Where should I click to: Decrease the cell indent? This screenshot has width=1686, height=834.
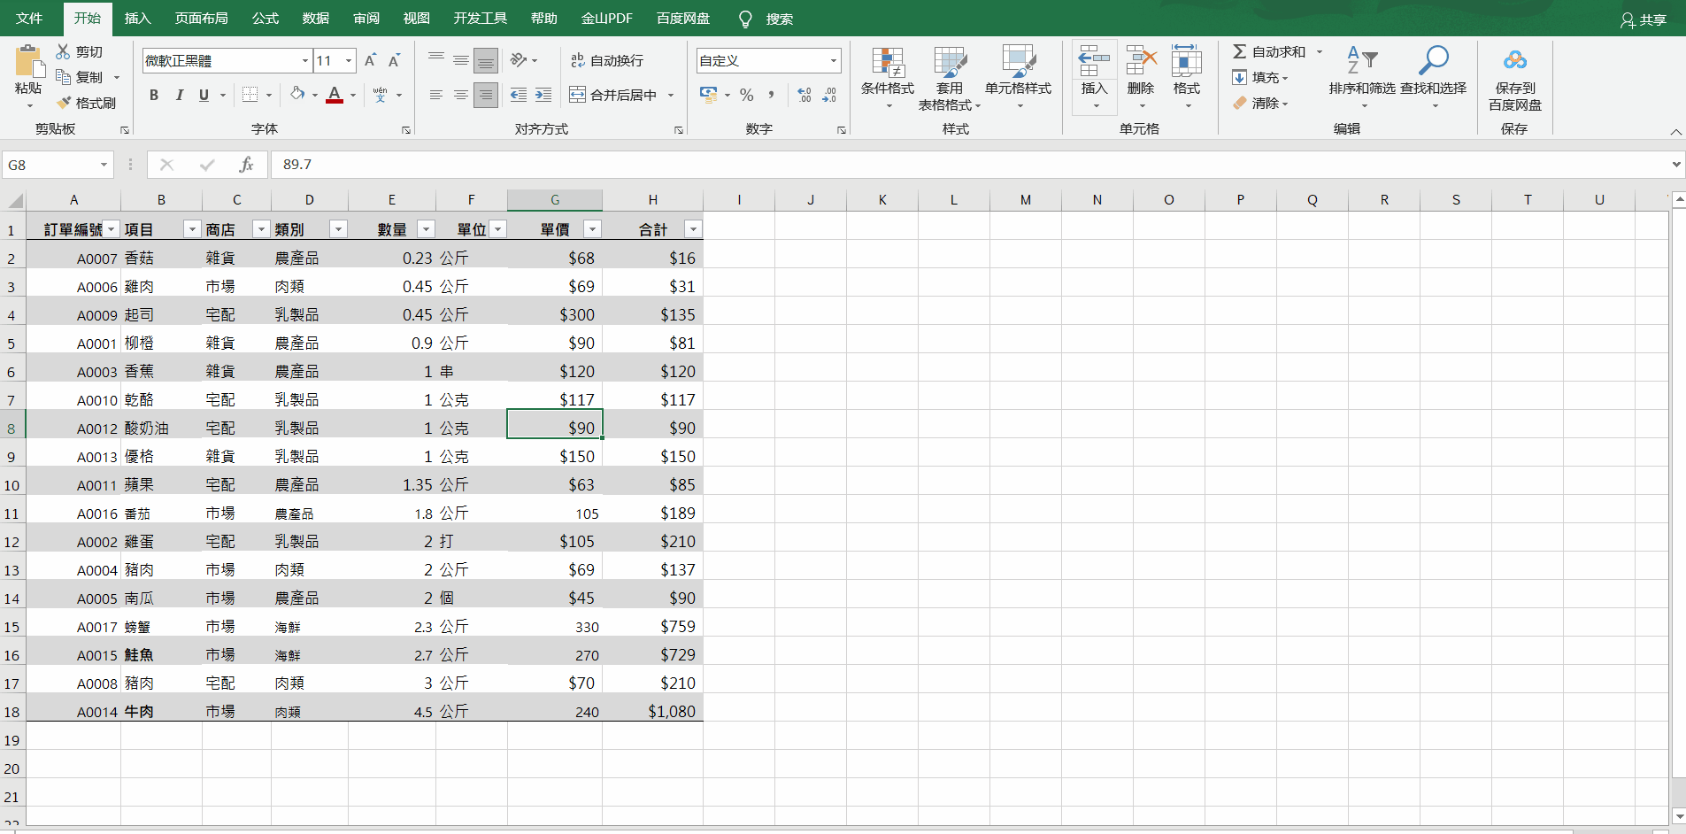[519, 95]
